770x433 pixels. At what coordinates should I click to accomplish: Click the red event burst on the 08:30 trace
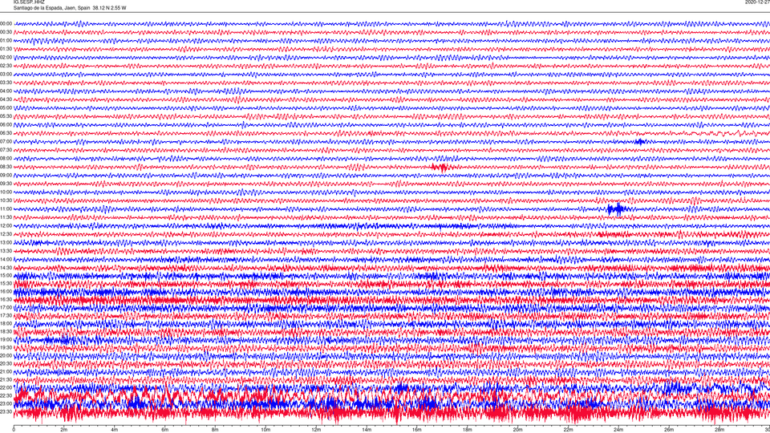click(x=440, y=168)
